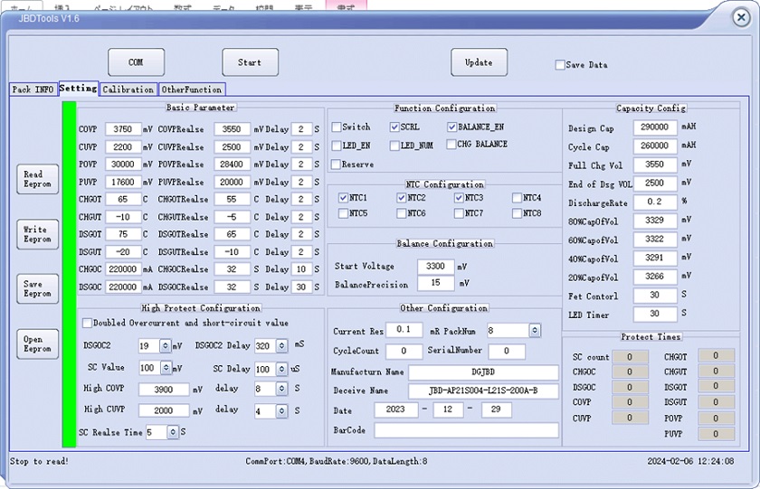Click the Current Res field
760x489 pixels.
[x=404, y=330]
